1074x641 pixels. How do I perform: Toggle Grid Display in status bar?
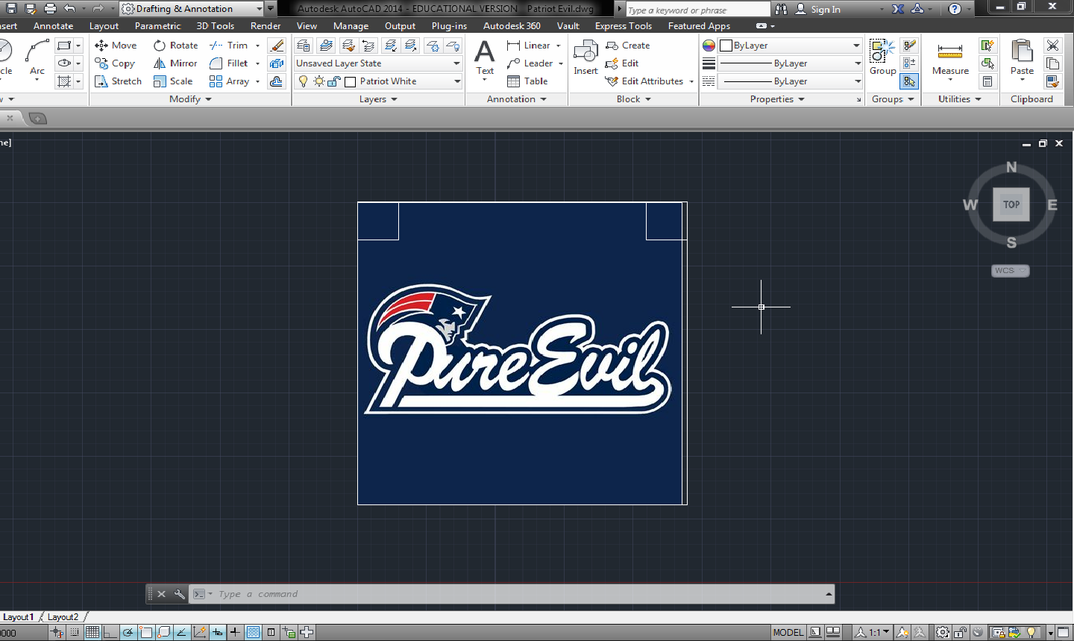tap(92, 633)
